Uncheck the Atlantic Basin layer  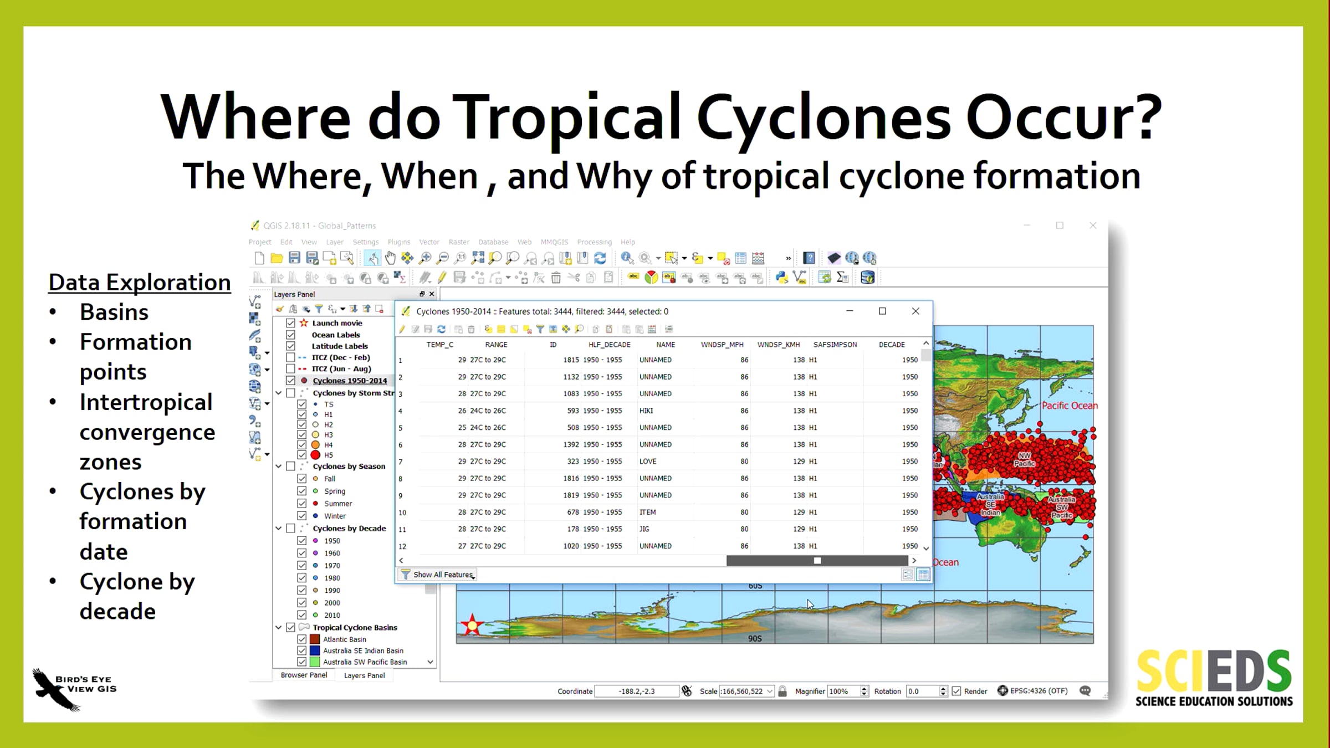[x=302, y=639]
